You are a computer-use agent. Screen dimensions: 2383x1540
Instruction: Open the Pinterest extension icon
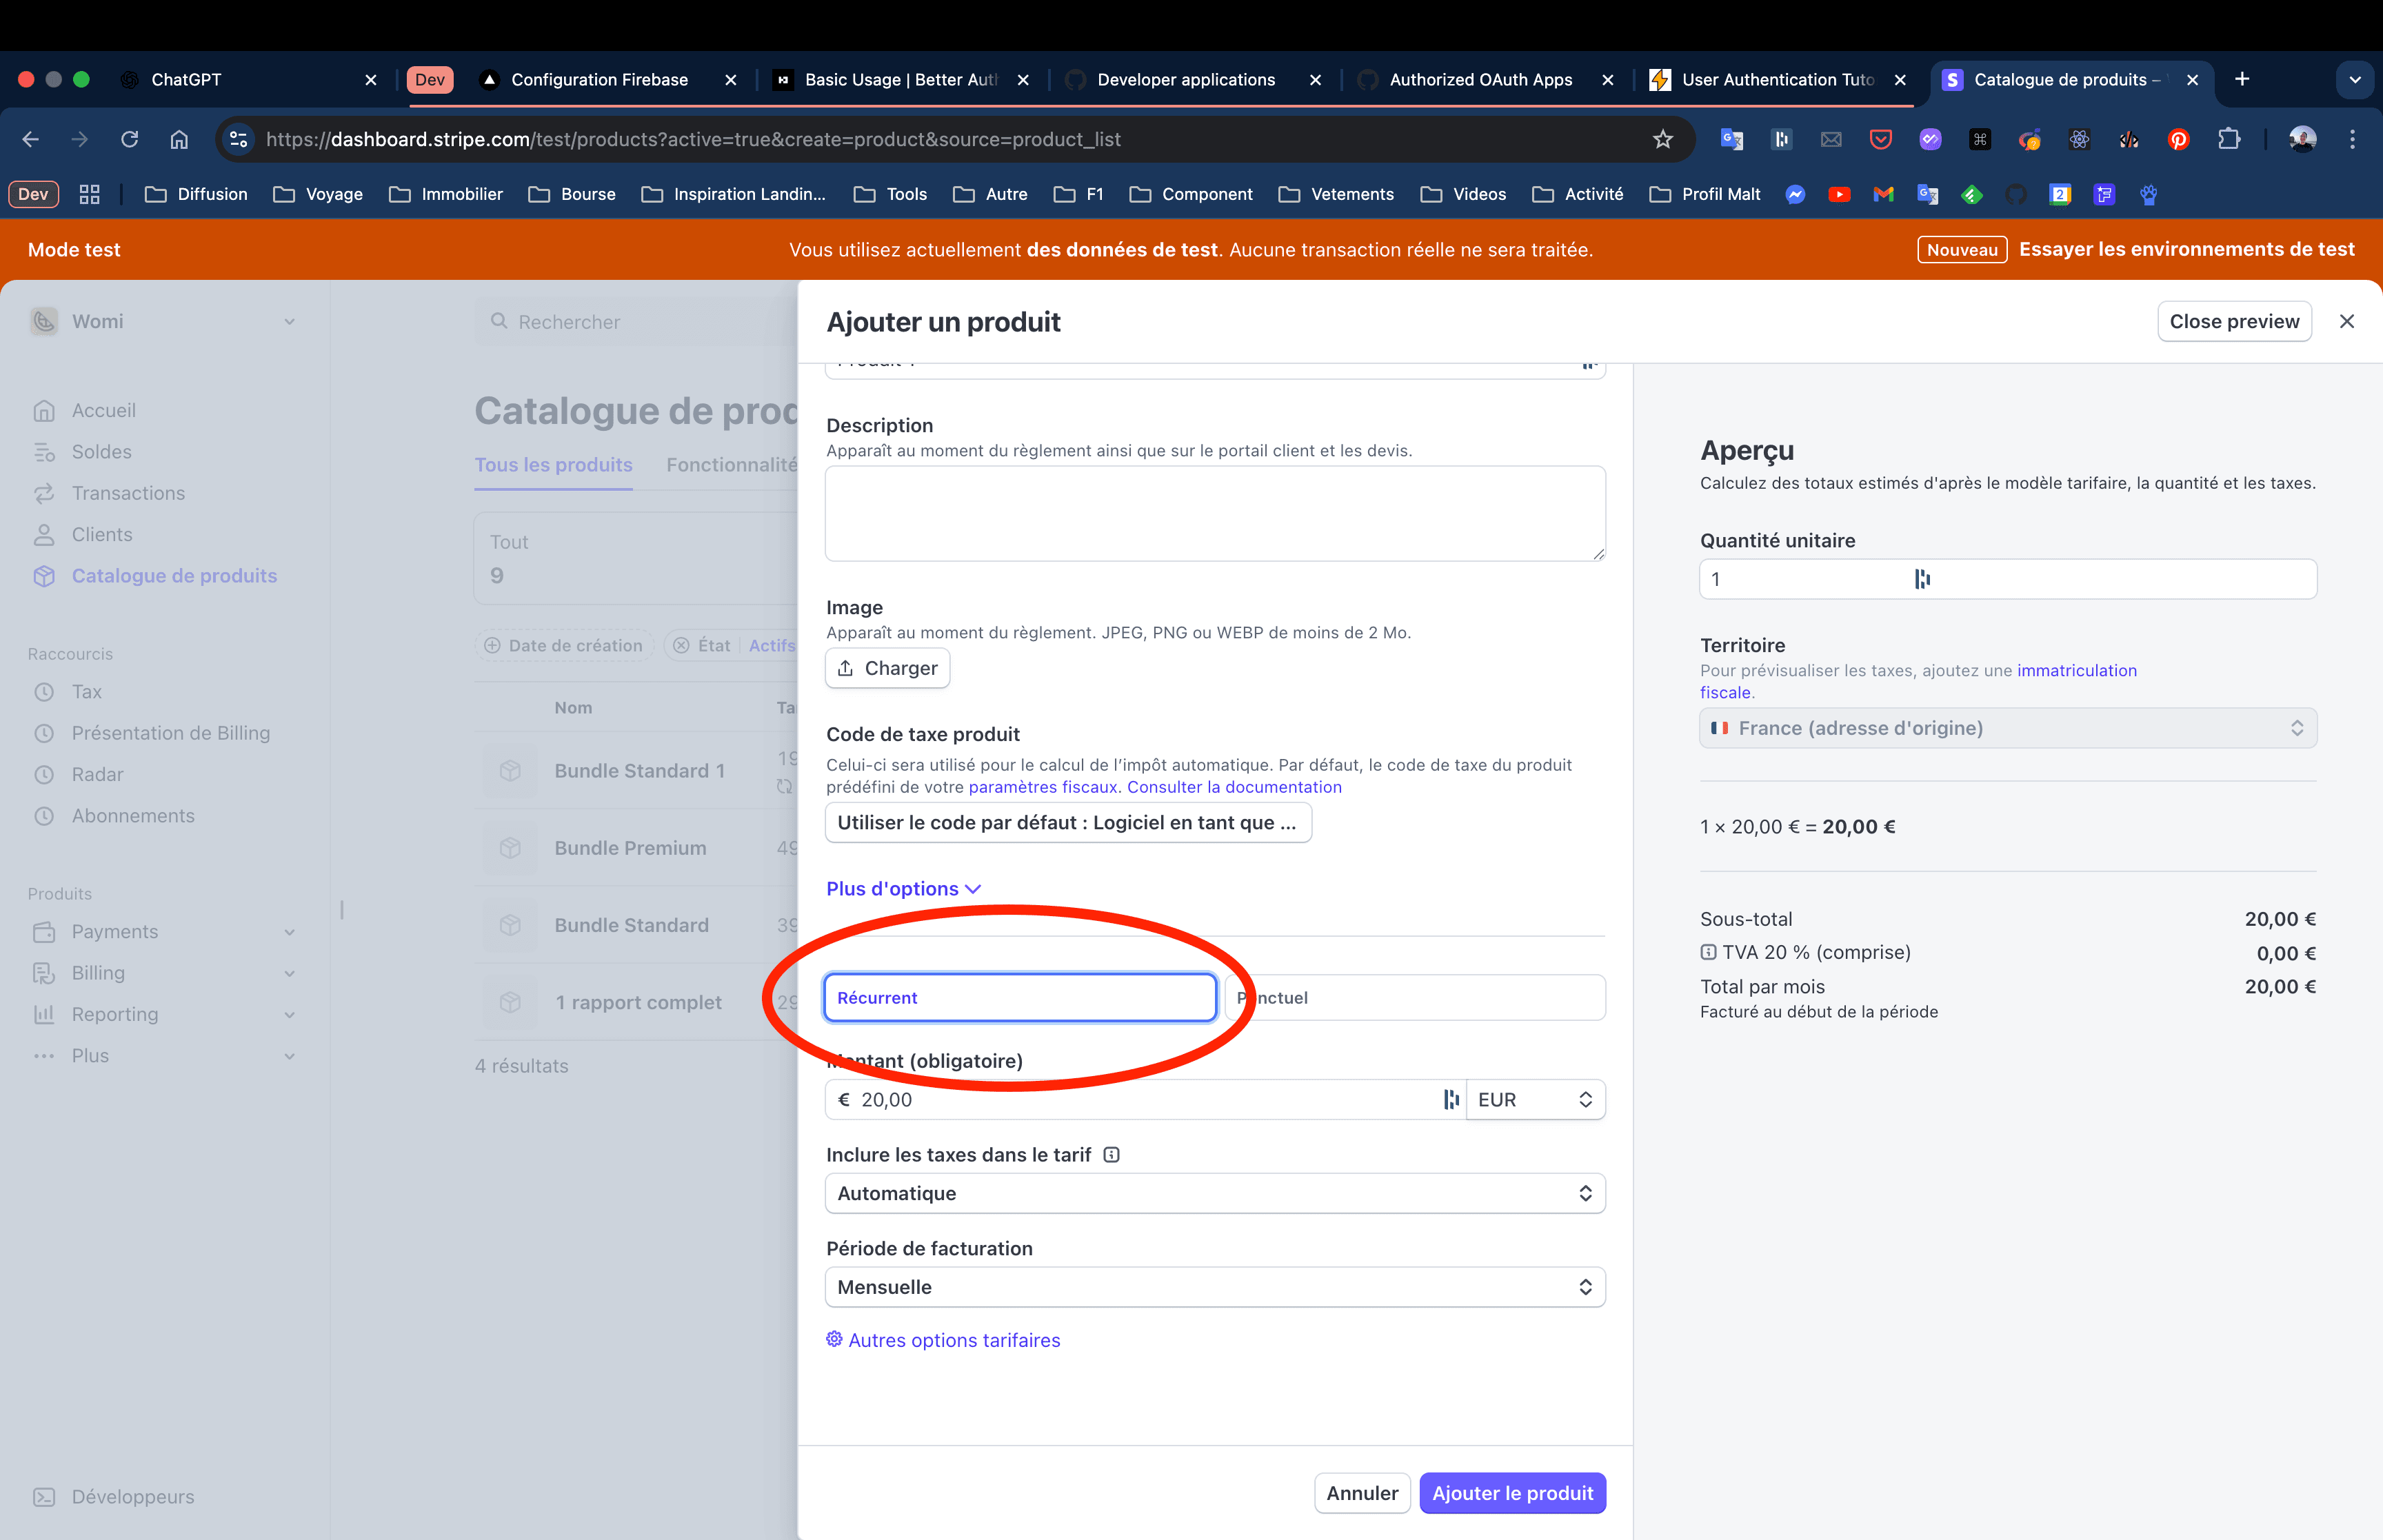2178,139
